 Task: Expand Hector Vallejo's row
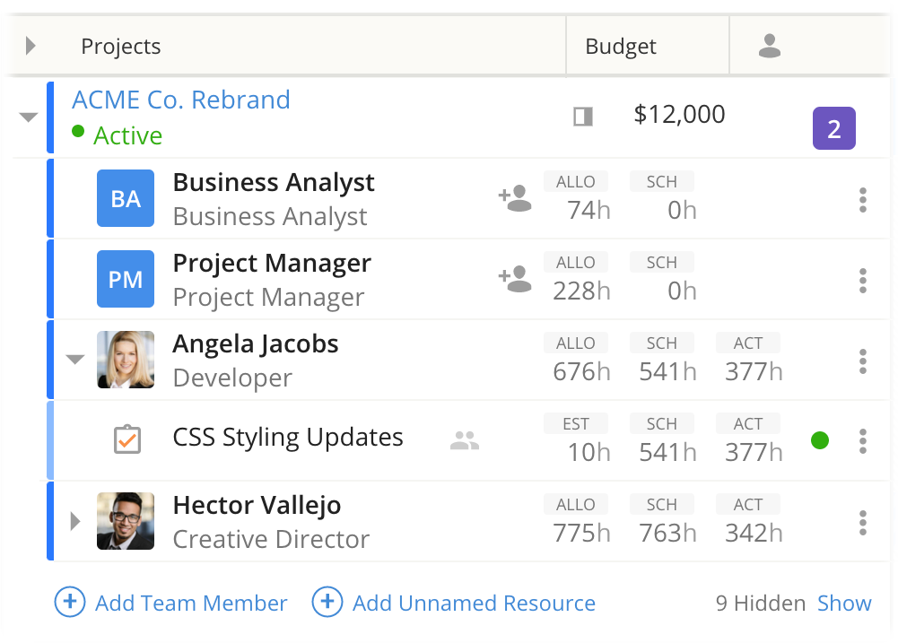point(75,521)
